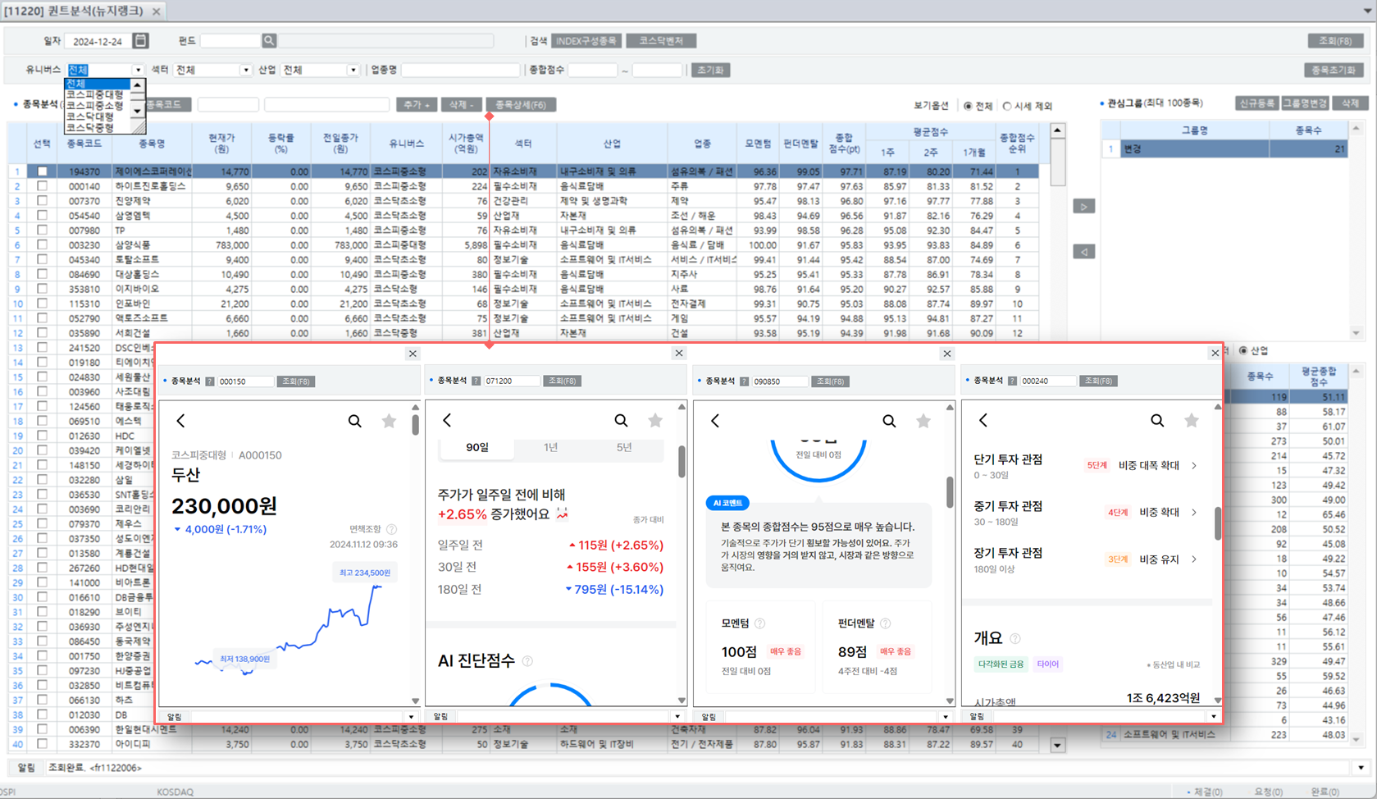Check the box for row 000140 하이트진로홀딩스
The height and width of the screenshot is (799, 1377).
[42, 186]
